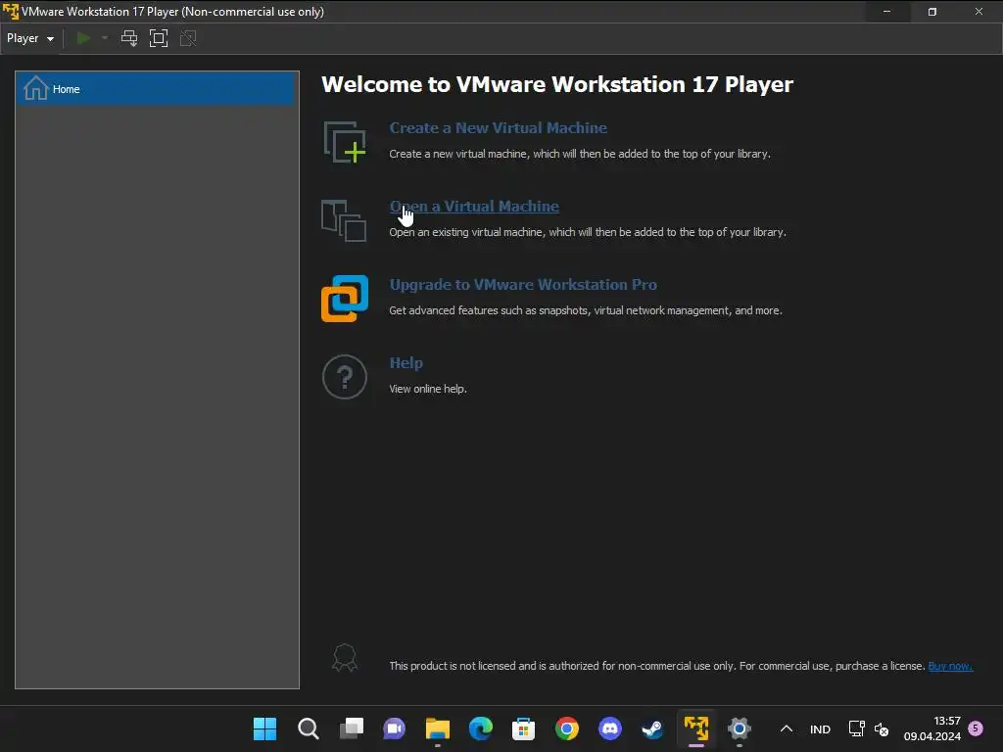The width and height of the screenshot is (1003, 752).
Task: Click Upgrade to VMware Workstation Pro link
Action: pyautogui.click(x=523, y=285)
